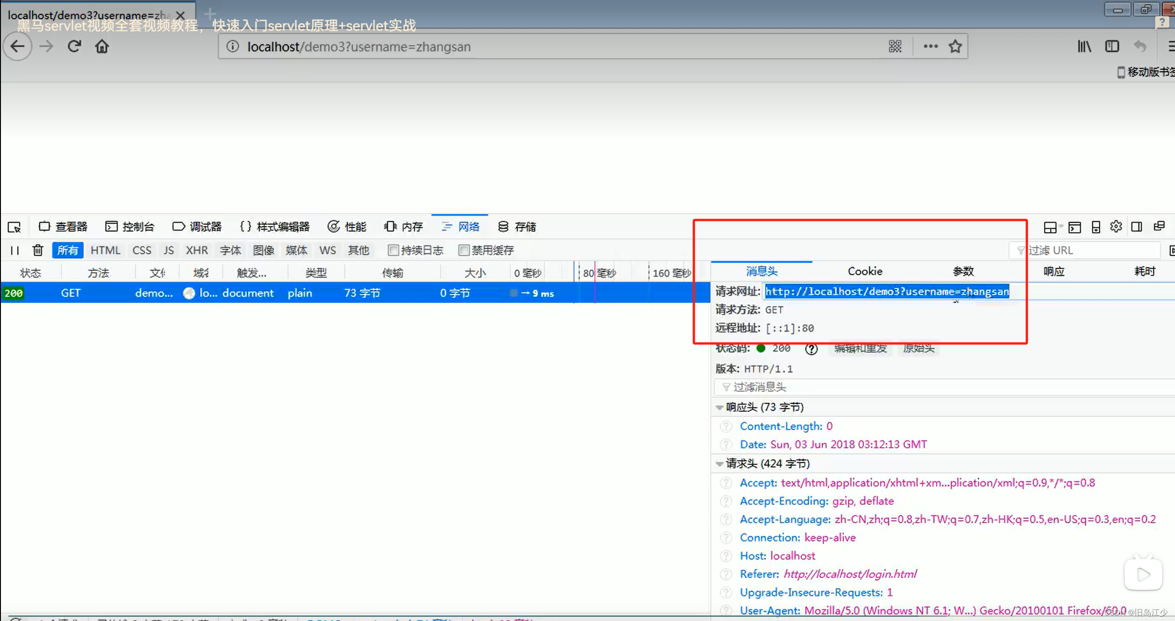Toggle split console icon in devtools
The image size is (1175, 621).
(1075, 227)
